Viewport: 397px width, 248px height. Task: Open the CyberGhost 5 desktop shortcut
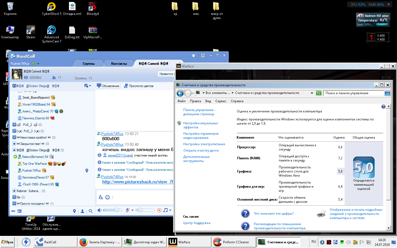[52, 9]
